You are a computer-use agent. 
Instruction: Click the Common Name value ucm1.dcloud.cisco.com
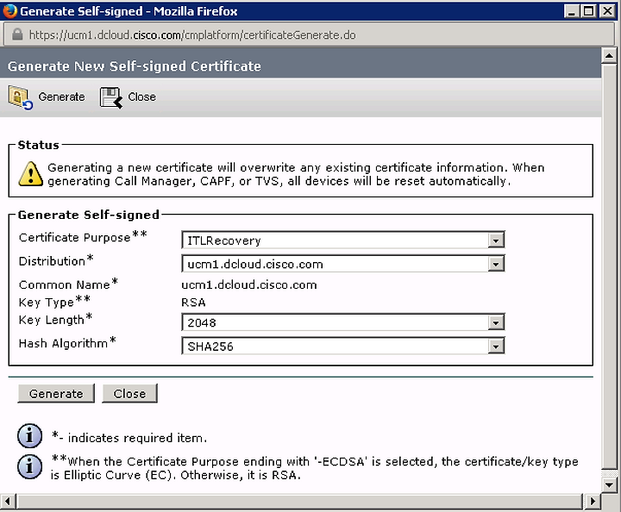click(249, 285)
